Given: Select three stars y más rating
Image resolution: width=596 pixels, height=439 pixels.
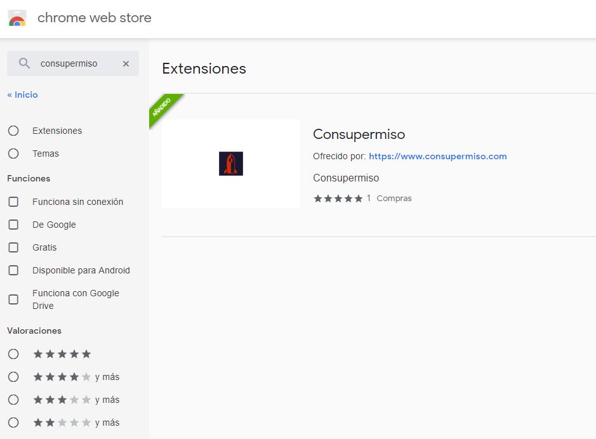Looking at the screenshot, I should click(x=13, y=400).
